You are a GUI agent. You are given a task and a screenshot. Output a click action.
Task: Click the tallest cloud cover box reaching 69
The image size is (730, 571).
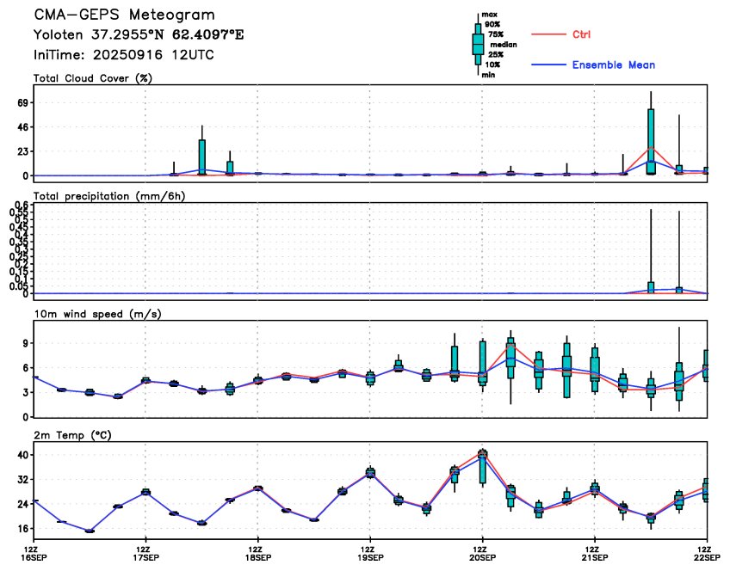(651, 141)
